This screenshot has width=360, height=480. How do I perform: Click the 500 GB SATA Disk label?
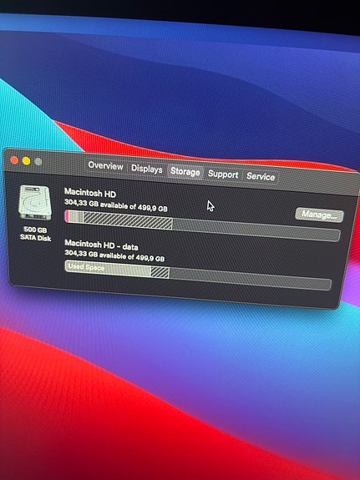[35, 234]
